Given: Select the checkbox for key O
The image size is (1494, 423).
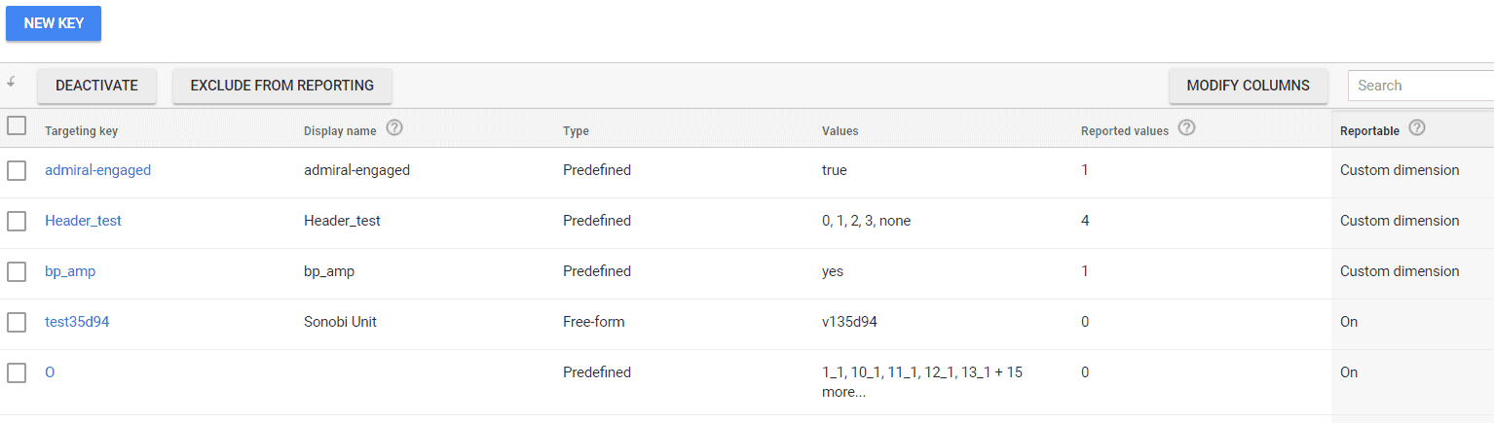Looking at the screenshot, I should 17,372.
